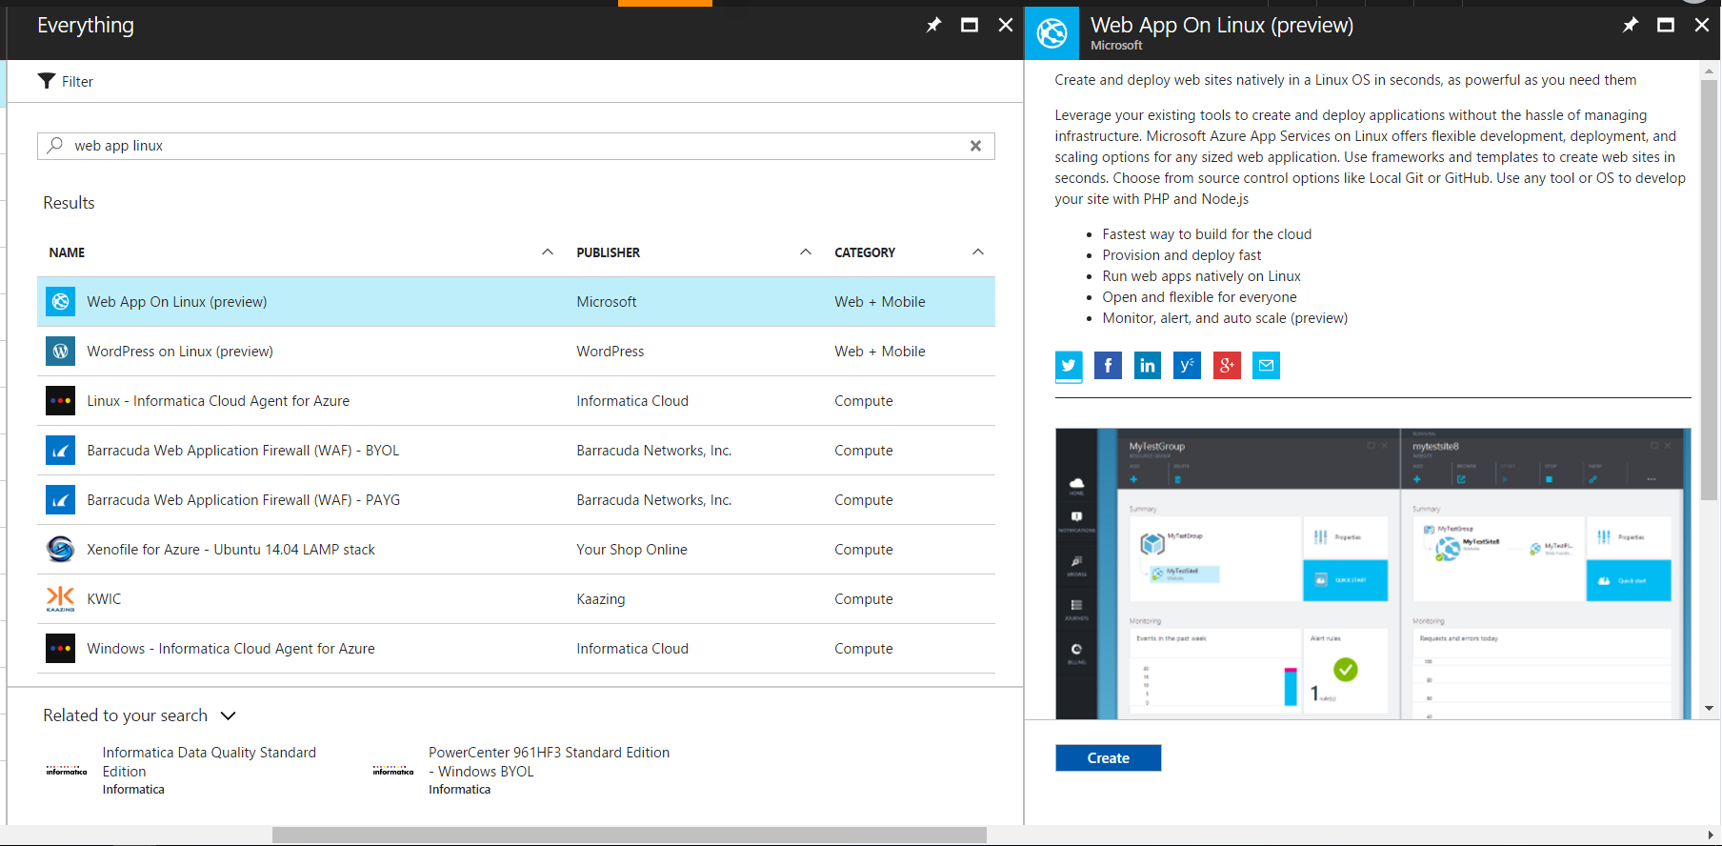Click the Web App blade header icon

point(1051,33)
